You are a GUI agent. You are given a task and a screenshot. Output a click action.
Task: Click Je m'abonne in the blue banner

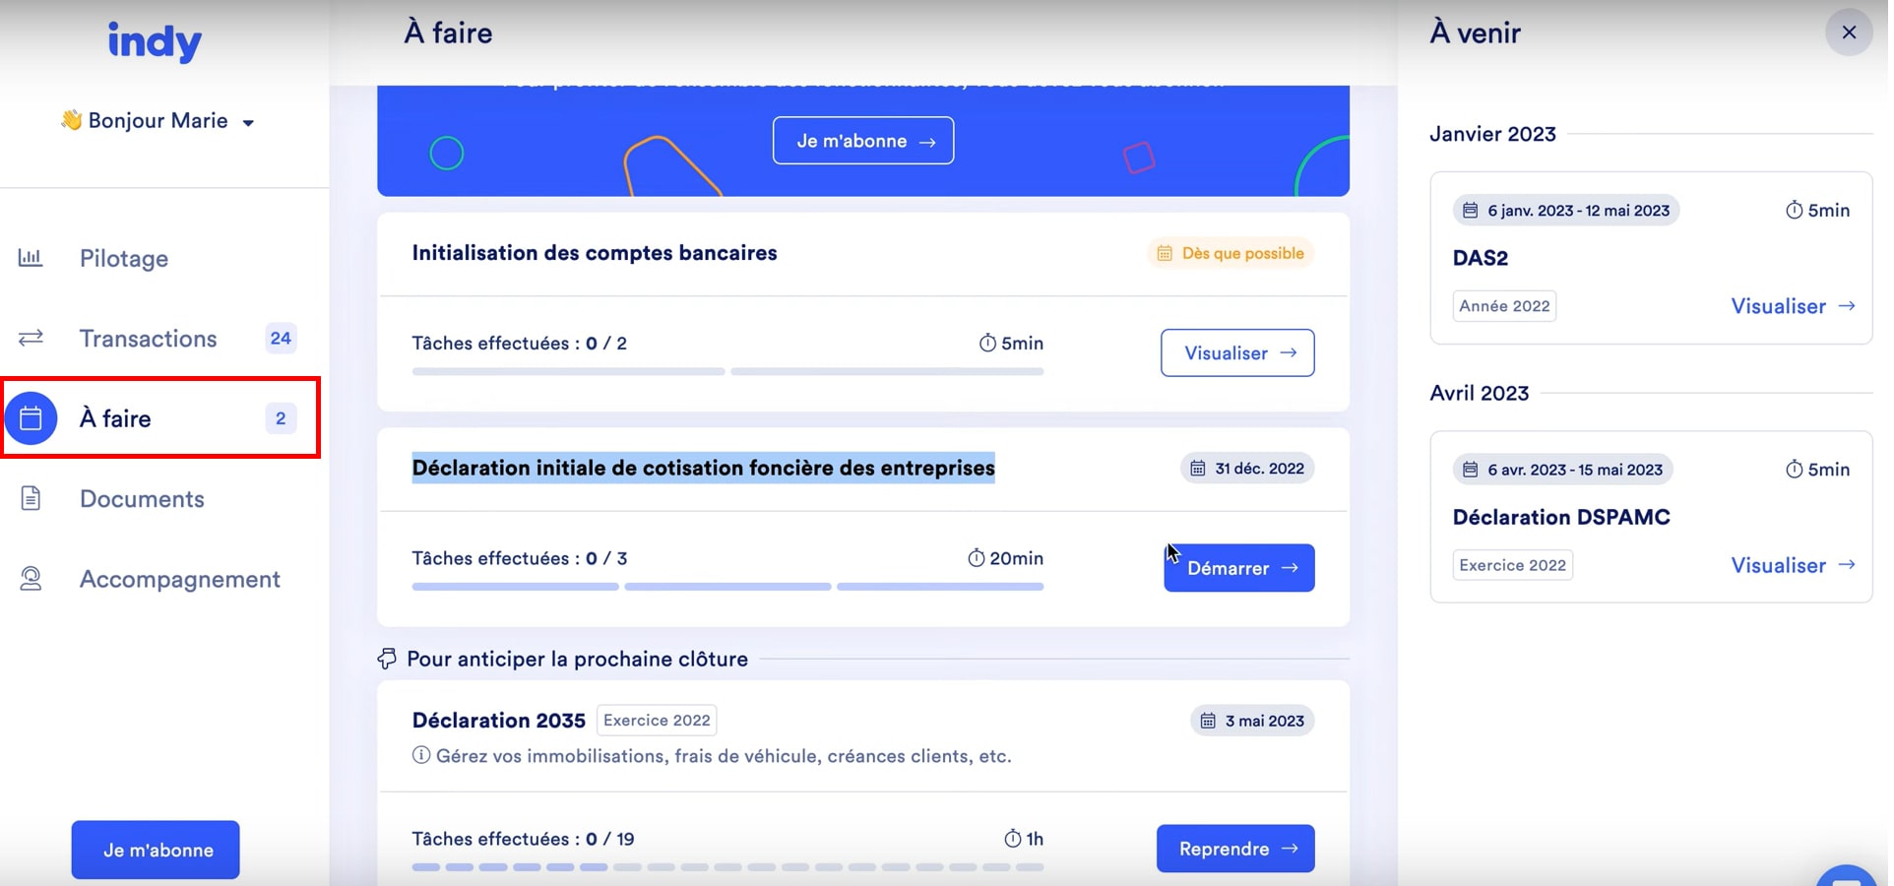(862, 141)
